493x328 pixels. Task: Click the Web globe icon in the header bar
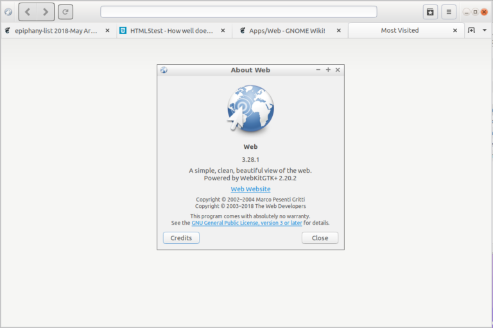click(x=8, y=12)
